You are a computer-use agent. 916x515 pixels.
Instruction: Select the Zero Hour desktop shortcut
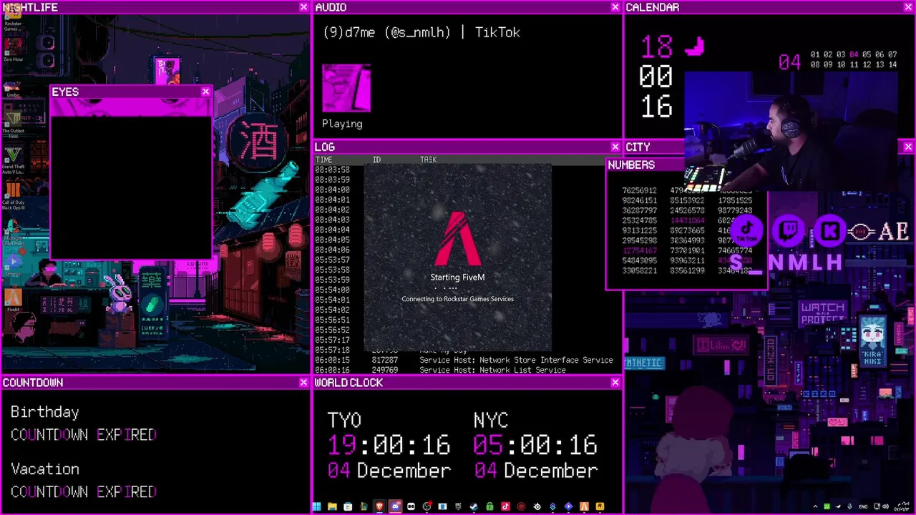click(x=13, y=49)
